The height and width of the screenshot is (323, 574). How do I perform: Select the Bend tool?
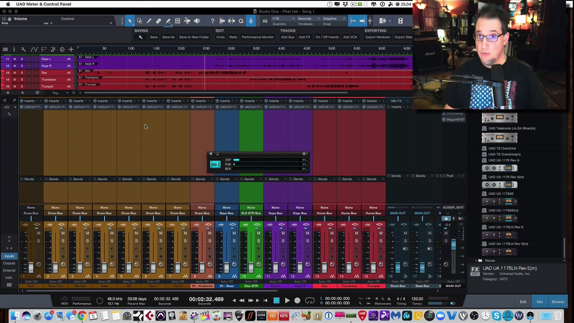(187, 21)
